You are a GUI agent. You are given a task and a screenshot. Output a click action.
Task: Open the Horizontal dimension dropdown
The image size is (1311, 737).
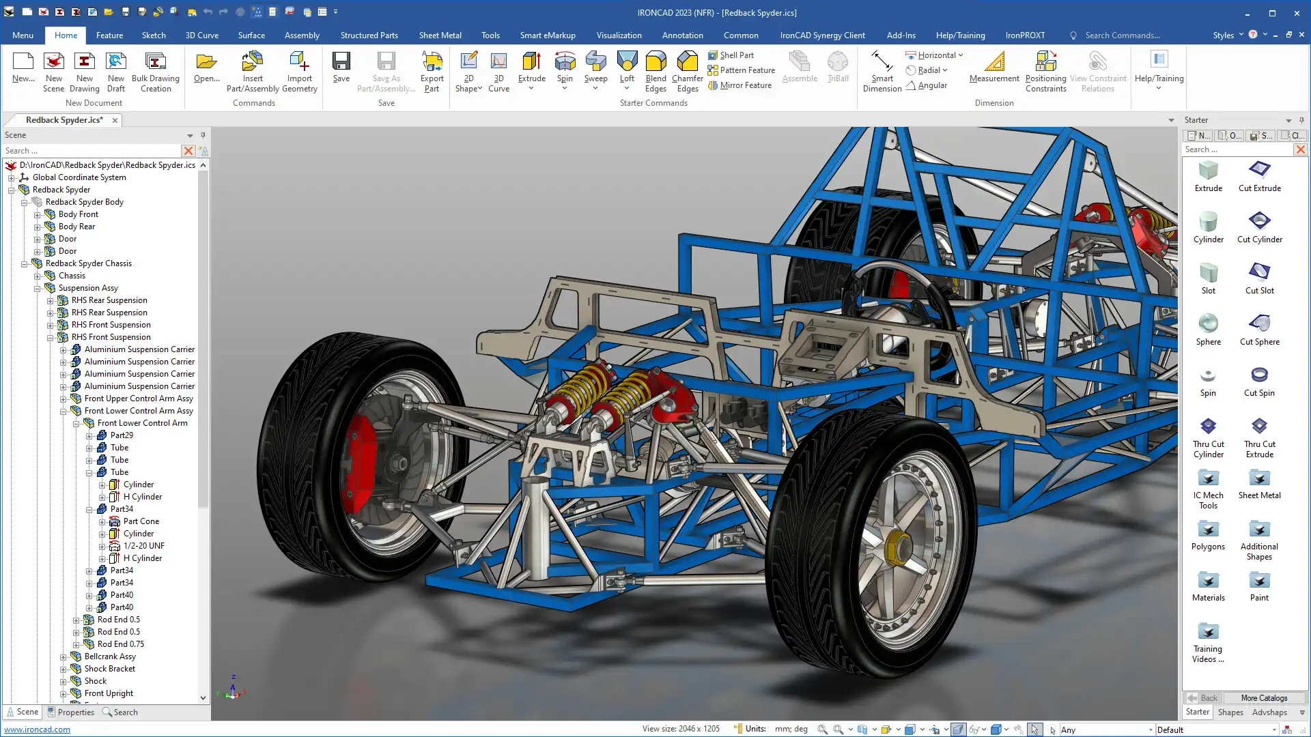(x=961, y=55)
